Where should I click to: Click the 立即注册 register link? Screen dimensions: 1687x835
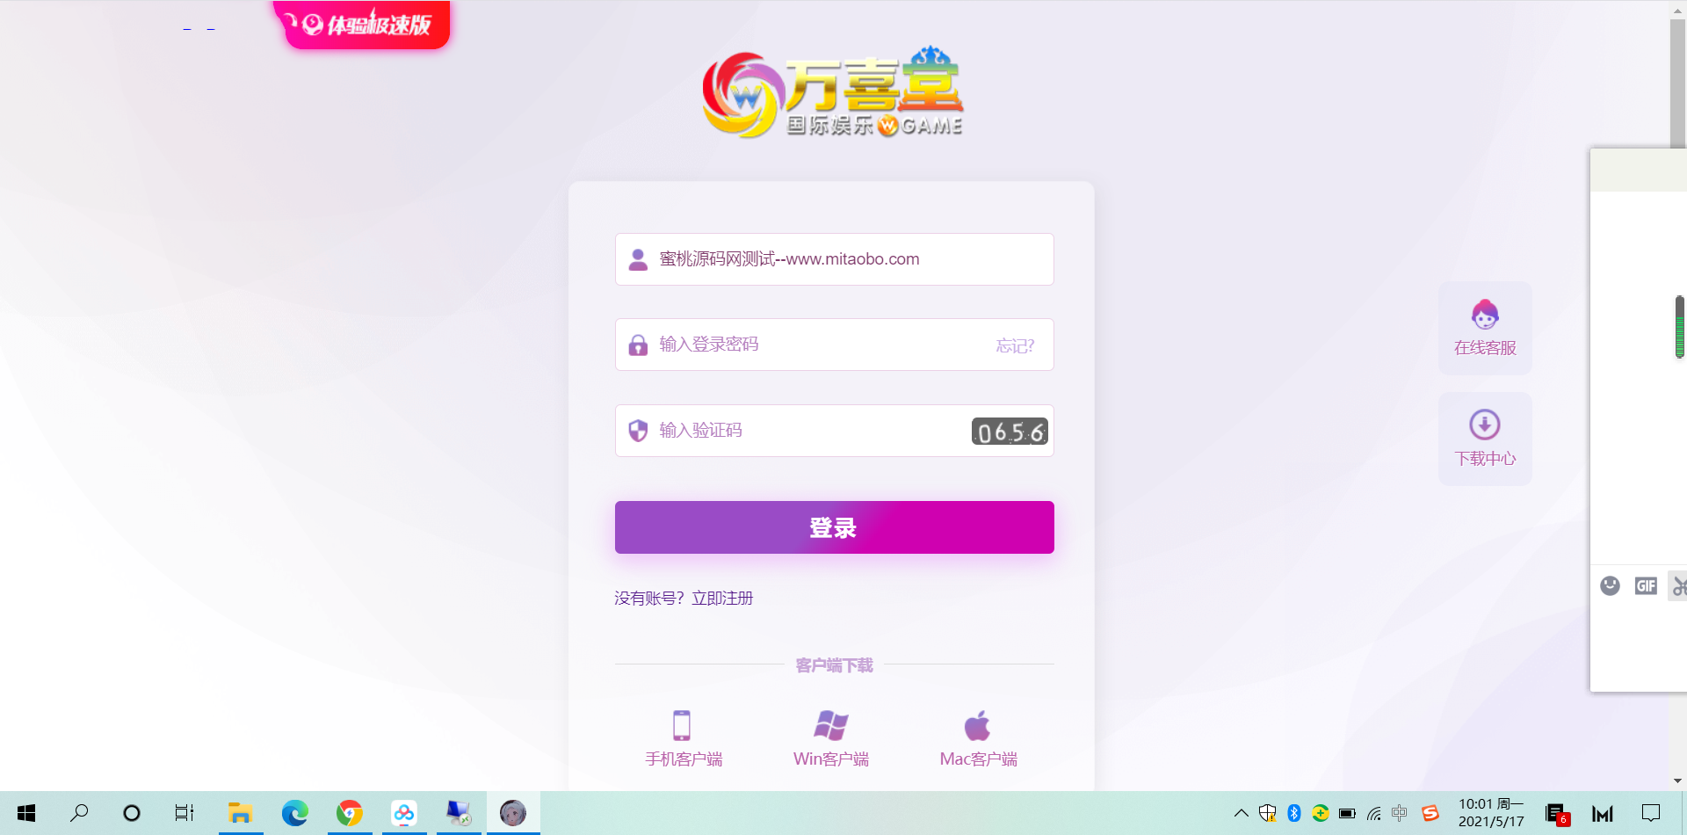point(722,599)
